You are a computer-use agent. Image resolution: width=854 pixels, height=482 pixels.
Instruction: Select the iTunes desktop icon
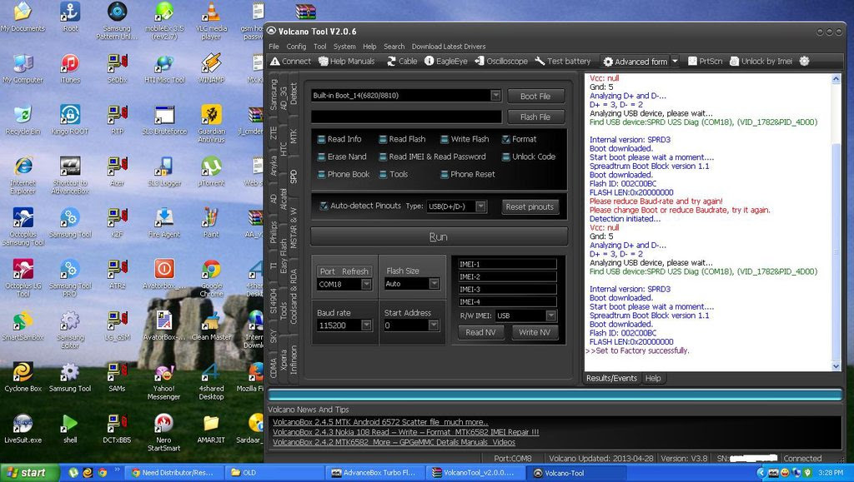coord(70,69)
